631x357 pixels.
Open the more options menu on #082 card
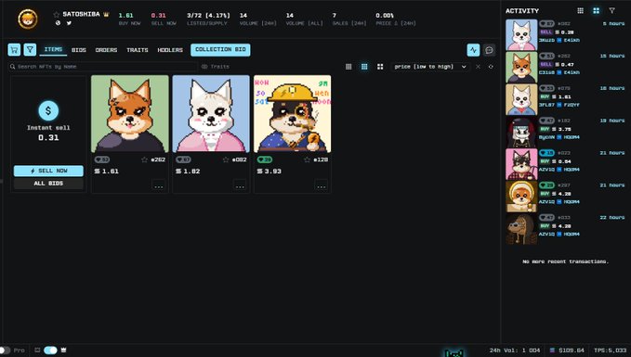tap(240, 186)
